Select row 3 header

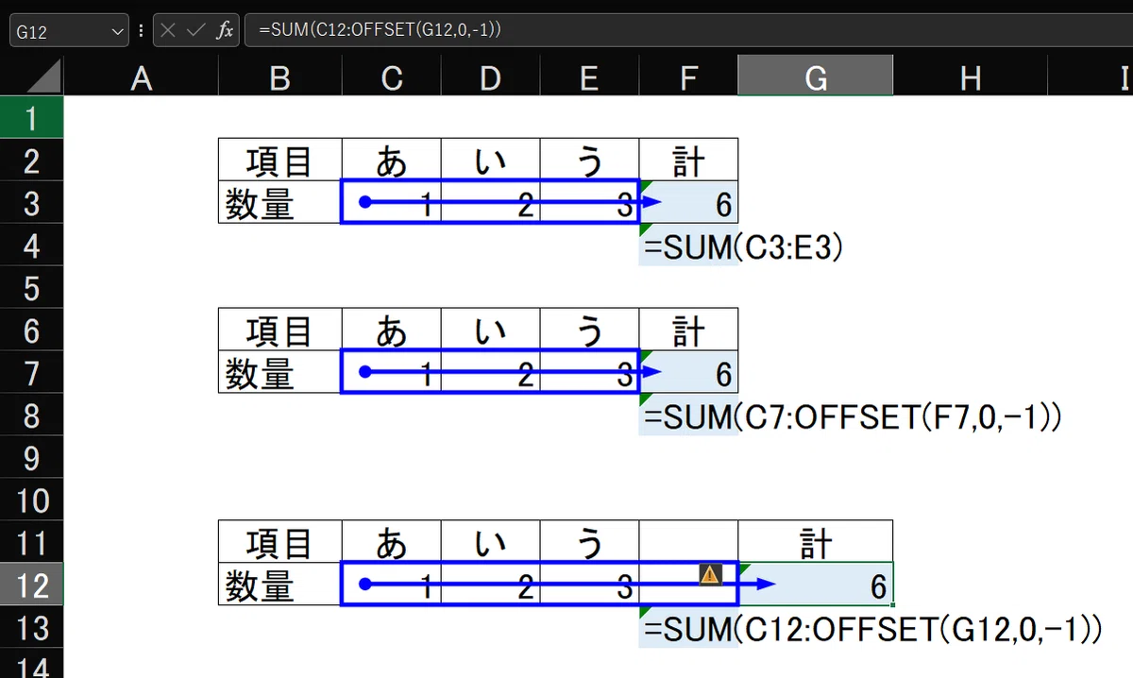32,202
